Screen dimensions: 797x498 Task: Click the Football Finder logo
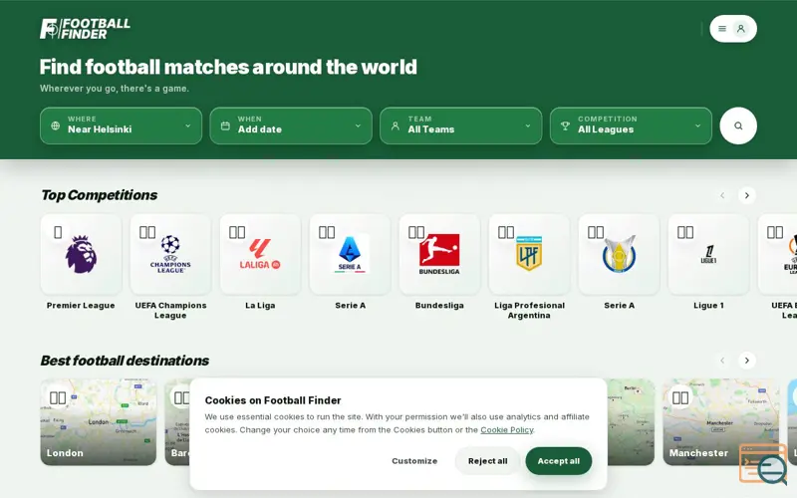(85, 29)
